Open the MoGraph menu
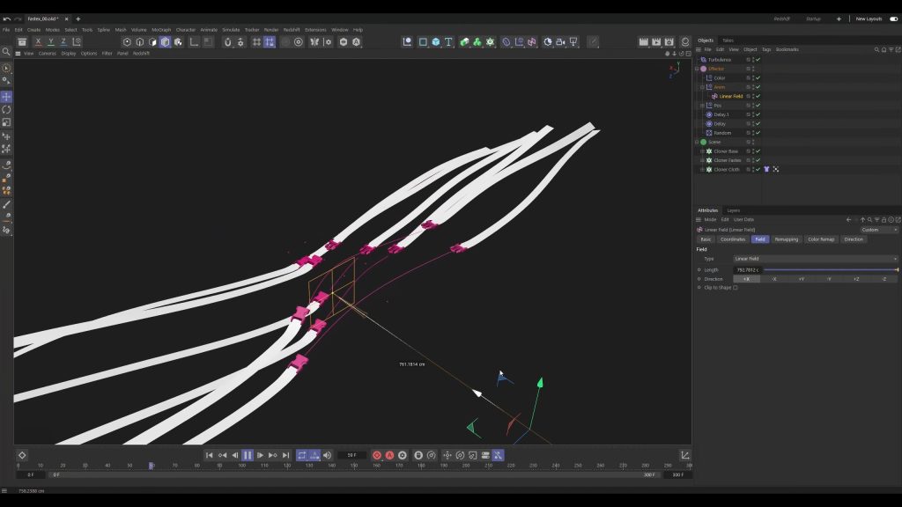The width and height of the screenshot is (902, 507). 161,30
